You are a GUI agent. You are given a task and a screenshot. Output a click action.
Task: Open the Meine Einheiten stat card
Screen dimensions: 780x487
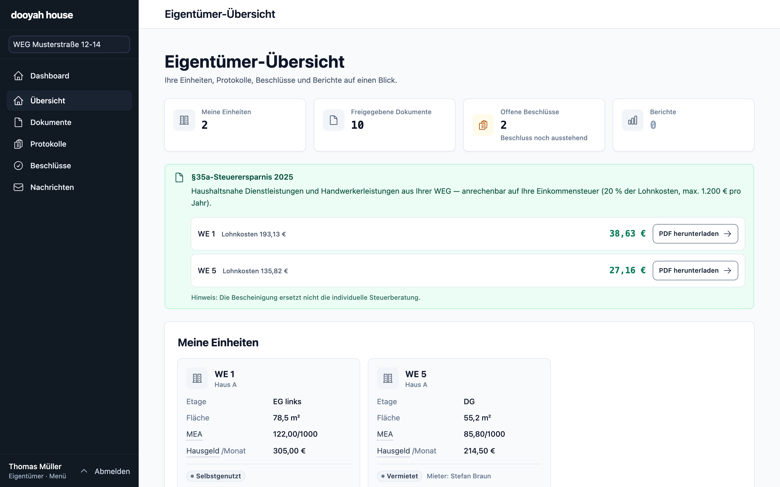(x=235, y=125)
